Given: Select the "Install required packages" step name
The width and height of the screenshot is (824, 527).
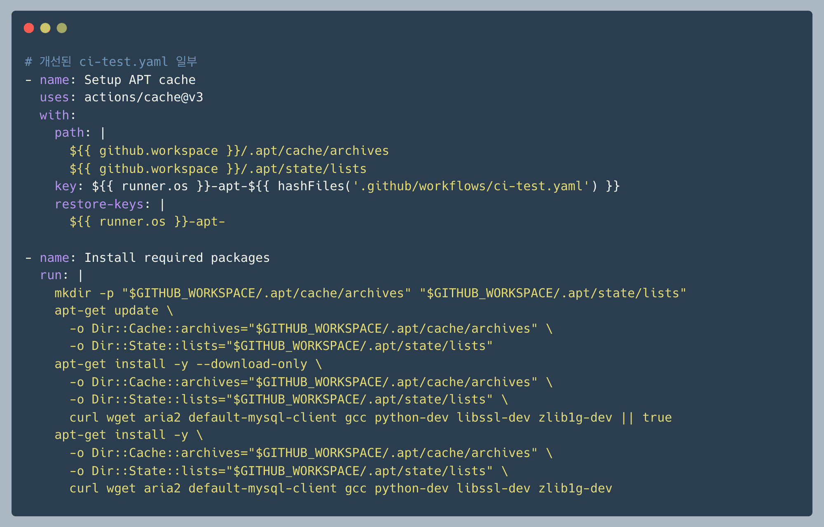Looking at the screenshot, I should tap(177, 258).
